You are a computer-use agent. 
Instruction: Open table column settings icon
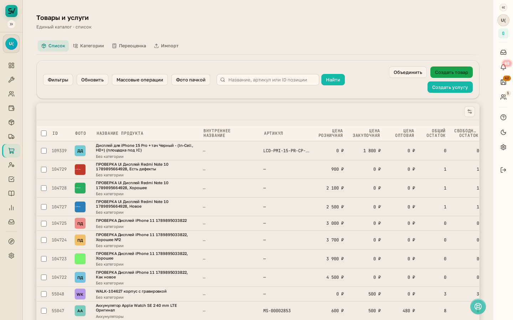(470, 112)
